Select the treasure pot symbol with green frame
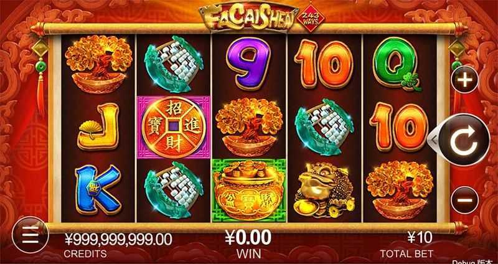 click(249, 191)
